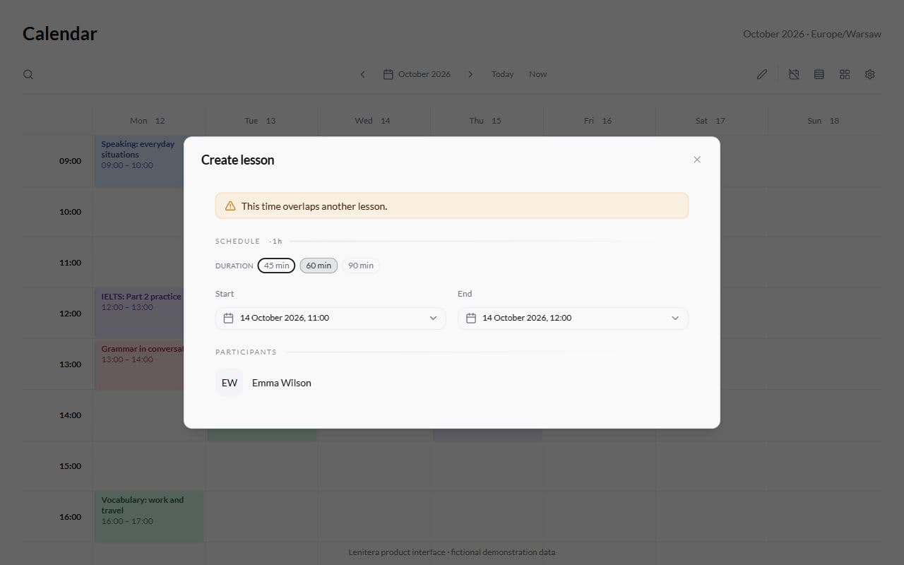Close the Create lesson dialog
Viewport: 904px width, 565px height.
pyautogui.click(x=697, y=160)
